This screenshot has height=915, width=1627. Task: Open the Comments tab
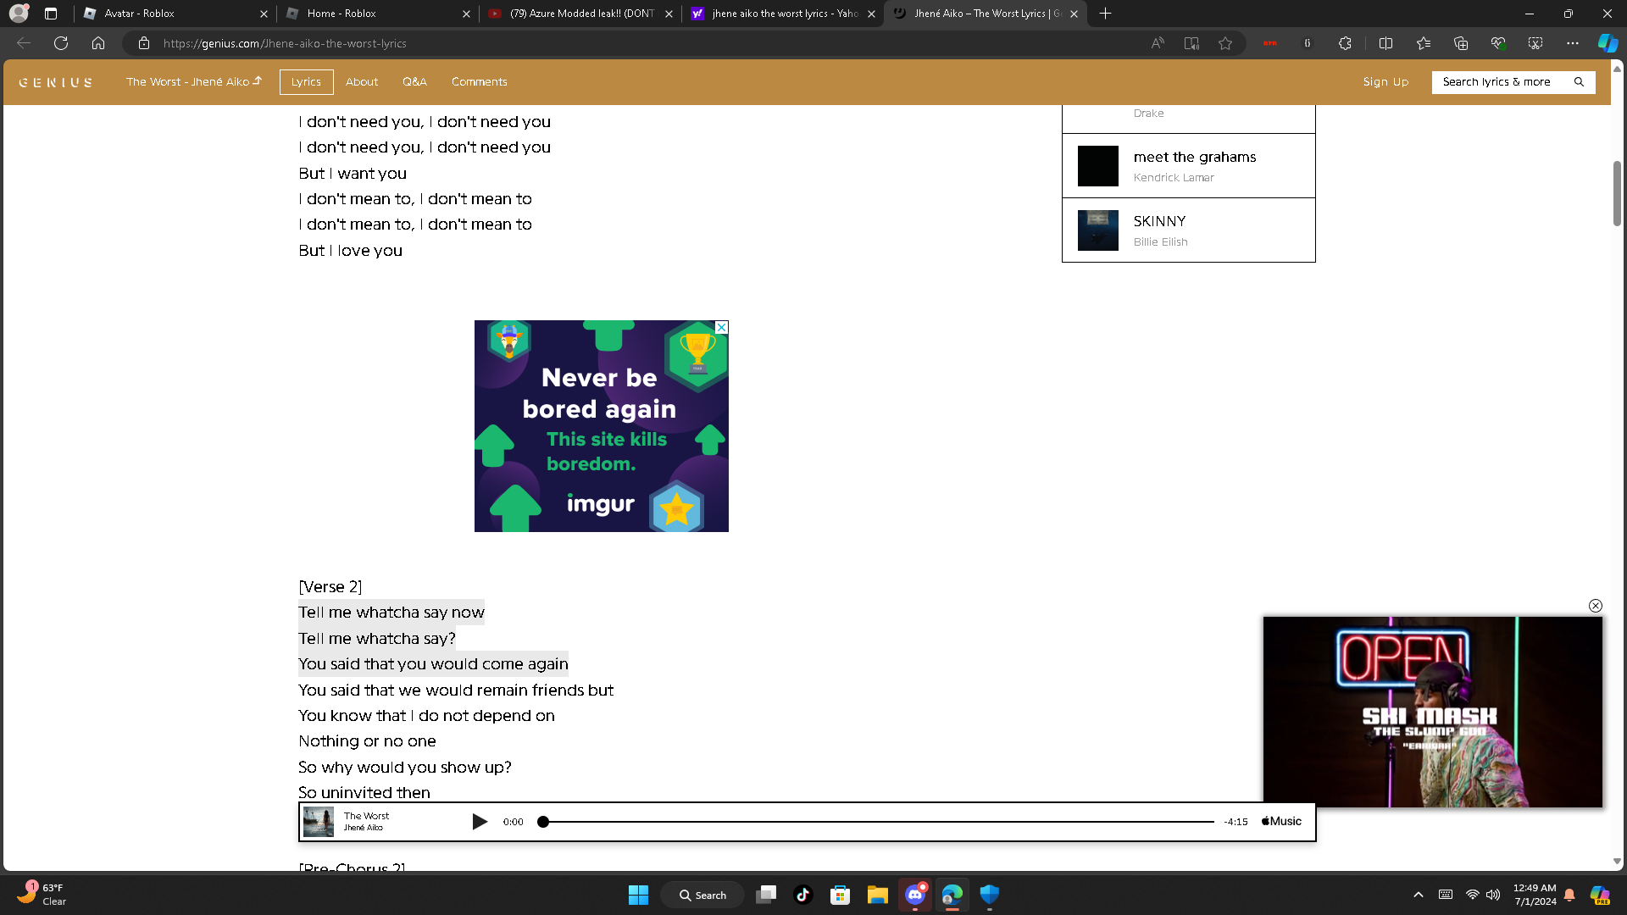tap(480, 81)
